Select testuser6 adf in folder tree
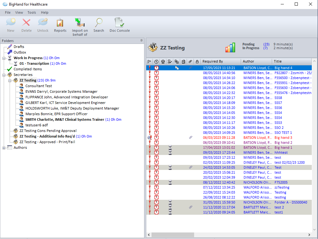Viewport: 318px width, 239px height. pyautogui.click(x=37, y=125)
